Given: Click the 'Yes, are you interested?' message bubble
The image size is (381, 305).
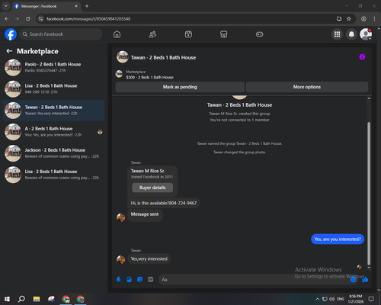Looking at the screenshot, I should tap(338, 239).
